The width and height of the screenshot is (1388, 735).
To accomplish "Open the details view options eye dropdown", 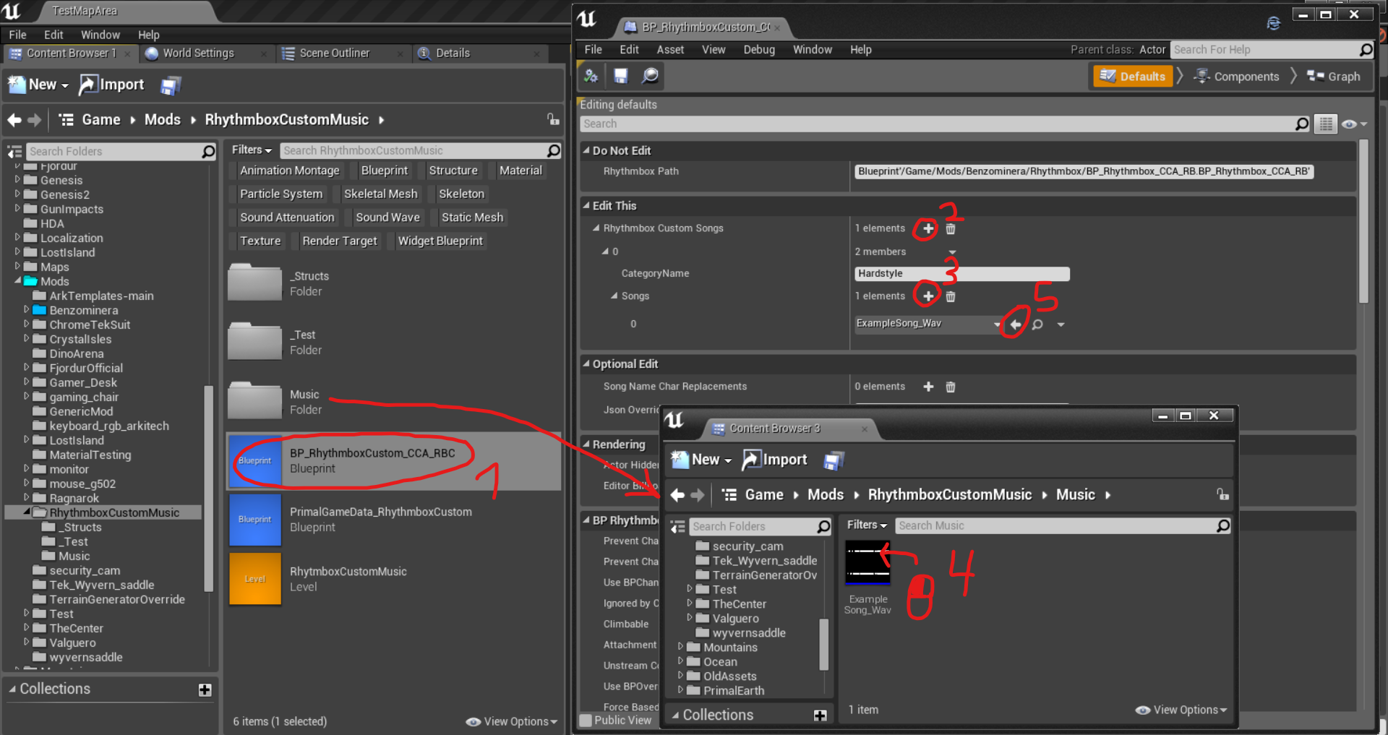I will (x=1353, y=124).
